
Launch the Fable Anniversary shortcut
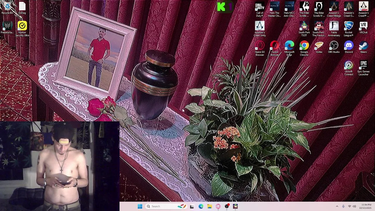tap(334, 29)
